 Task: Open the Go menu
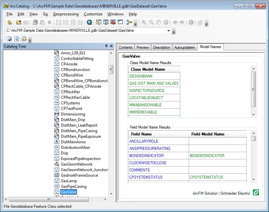[45, 14]
